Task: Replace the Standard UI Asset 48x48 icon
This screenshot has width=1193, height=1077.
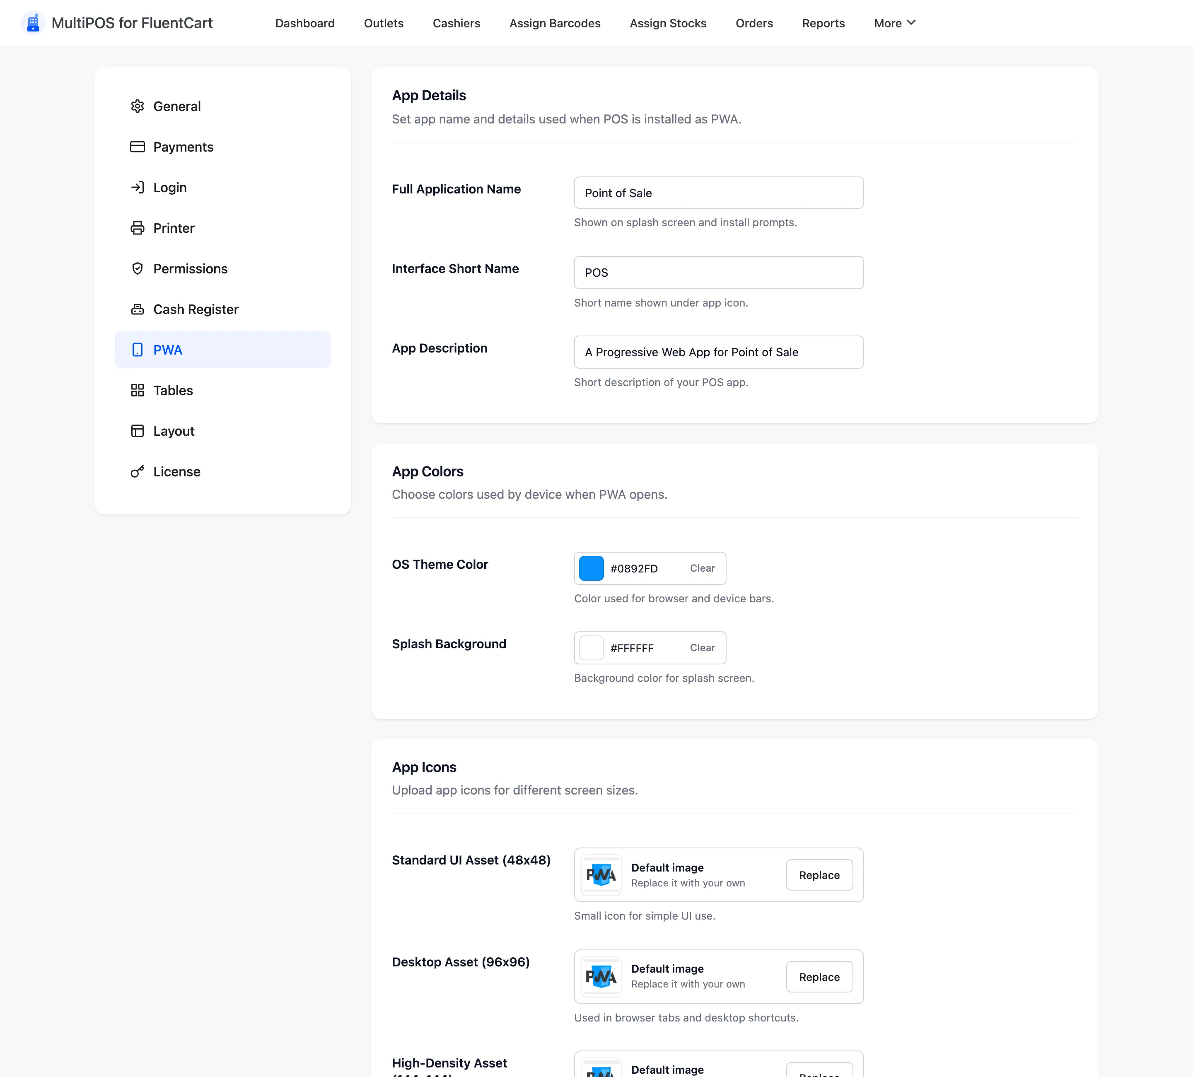Action: 819,875
